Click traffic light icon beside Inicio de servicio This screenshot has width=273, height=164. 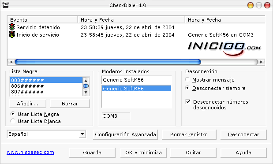(12, 34)
